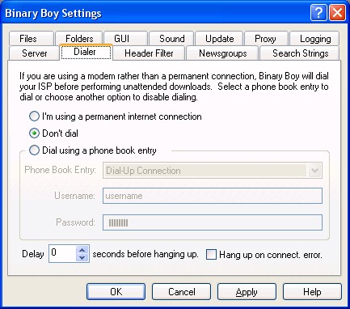Switch to the Logging tab

tap(314, 39)
